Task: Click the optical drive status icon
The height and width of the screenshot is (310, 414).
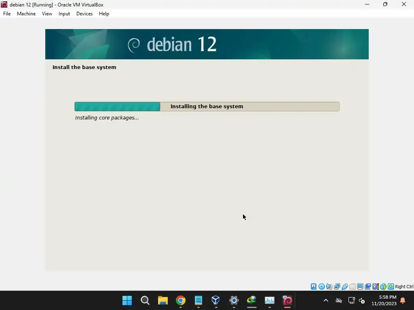Action: pos(321,287)
